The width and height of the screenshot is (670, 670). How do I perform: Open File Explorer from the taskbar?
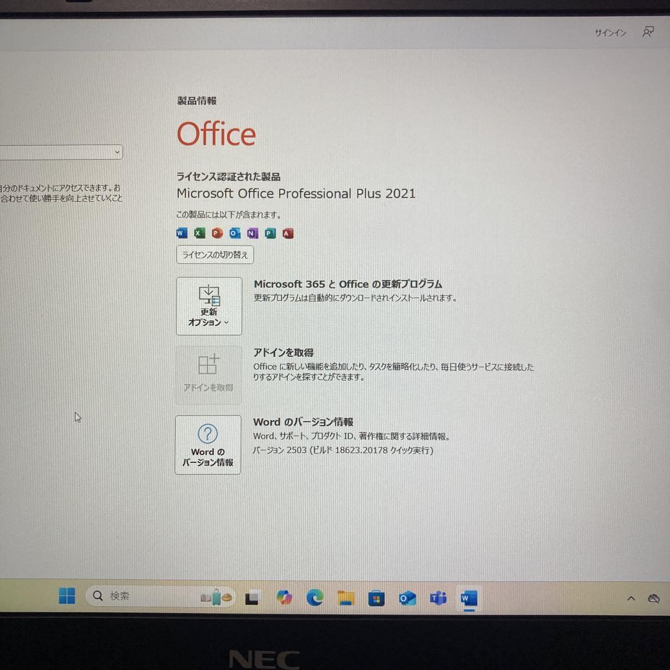346,598
